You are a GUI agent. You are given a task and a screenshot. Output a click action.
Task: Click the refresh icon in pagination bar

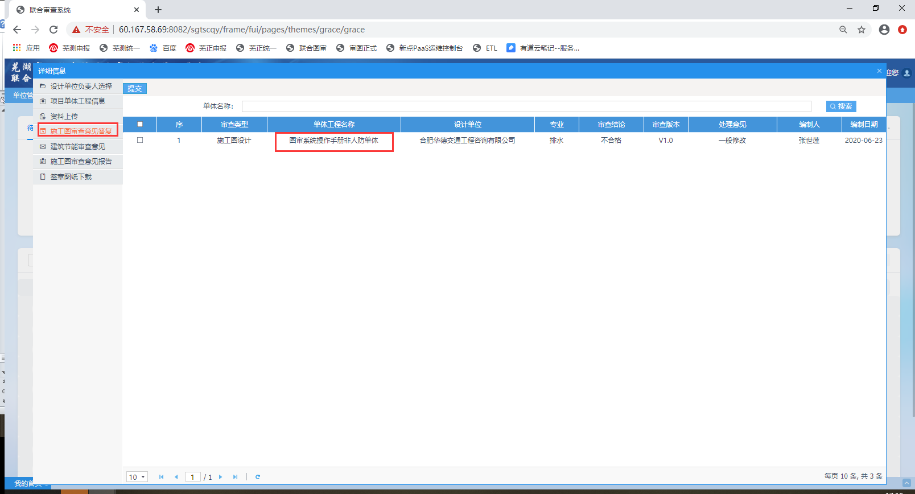[258, 477]
